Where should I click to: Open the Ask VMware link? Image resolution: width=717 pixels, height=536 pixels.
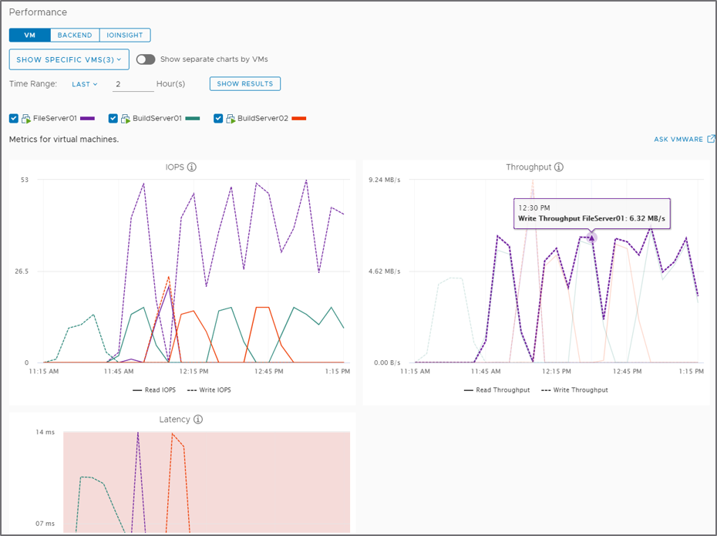click(678, 140)
